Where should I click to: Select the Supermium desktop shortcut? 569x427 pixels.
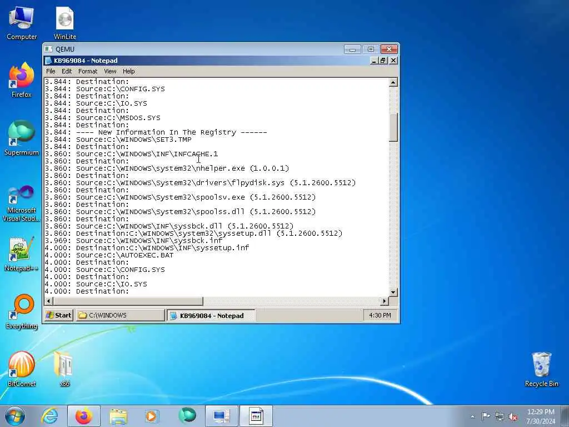[22, 138]
